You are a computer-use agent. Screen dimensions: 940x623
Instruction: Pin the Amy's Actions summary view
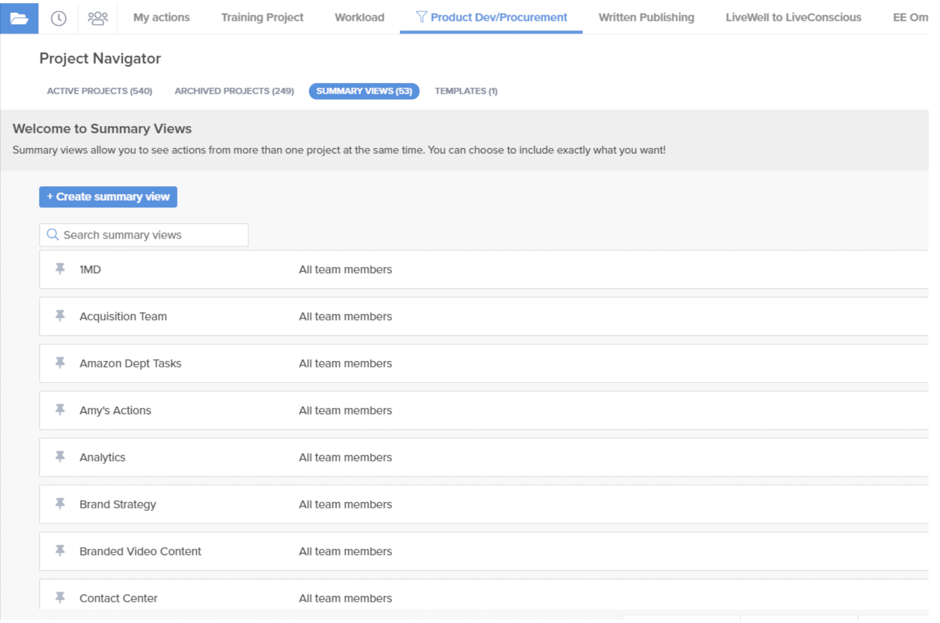60,409
